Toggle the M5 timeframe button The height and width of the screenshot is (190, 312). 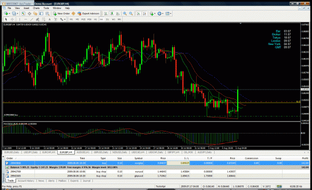[x=77, y=19]
